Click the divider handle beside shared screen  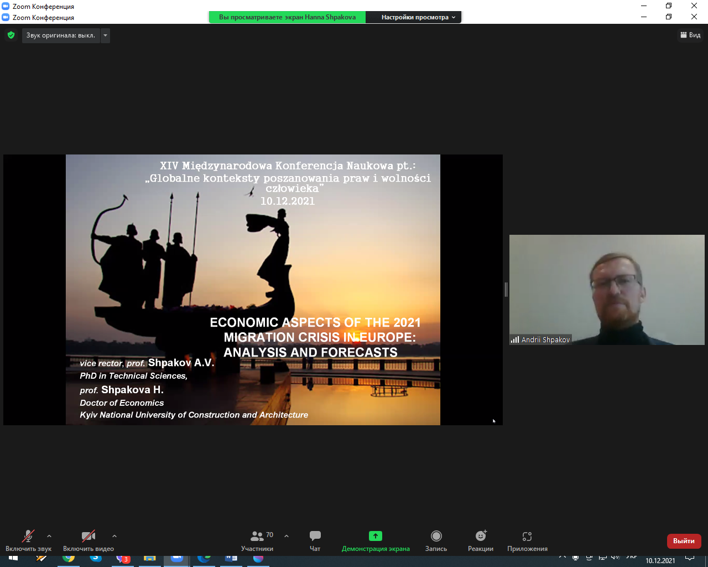[x=506, y=290]
